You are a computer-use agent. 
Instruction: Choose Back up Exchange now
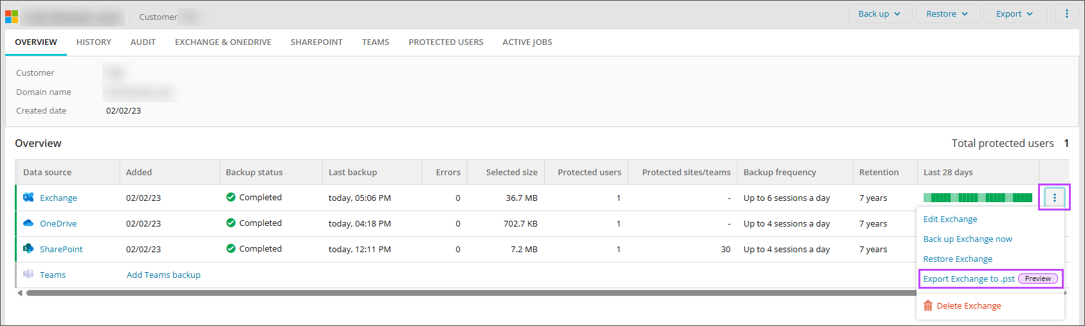[x=967, y=239]
